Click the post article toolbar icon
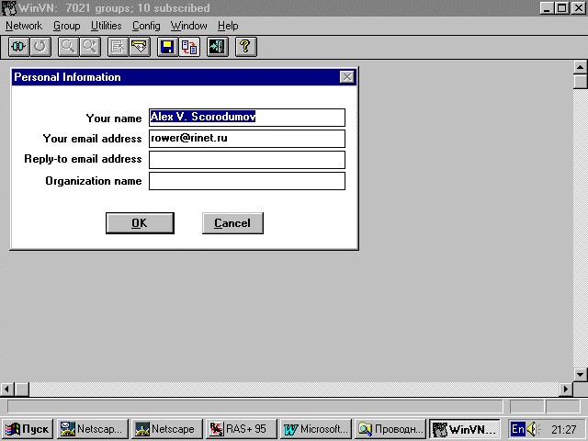 pos(118,47)
